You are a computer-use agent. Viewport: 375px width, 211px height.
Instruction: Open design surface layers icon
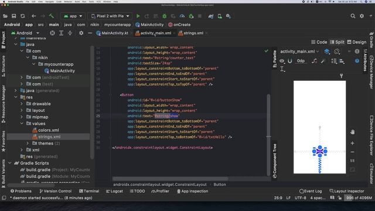(327, 52)
